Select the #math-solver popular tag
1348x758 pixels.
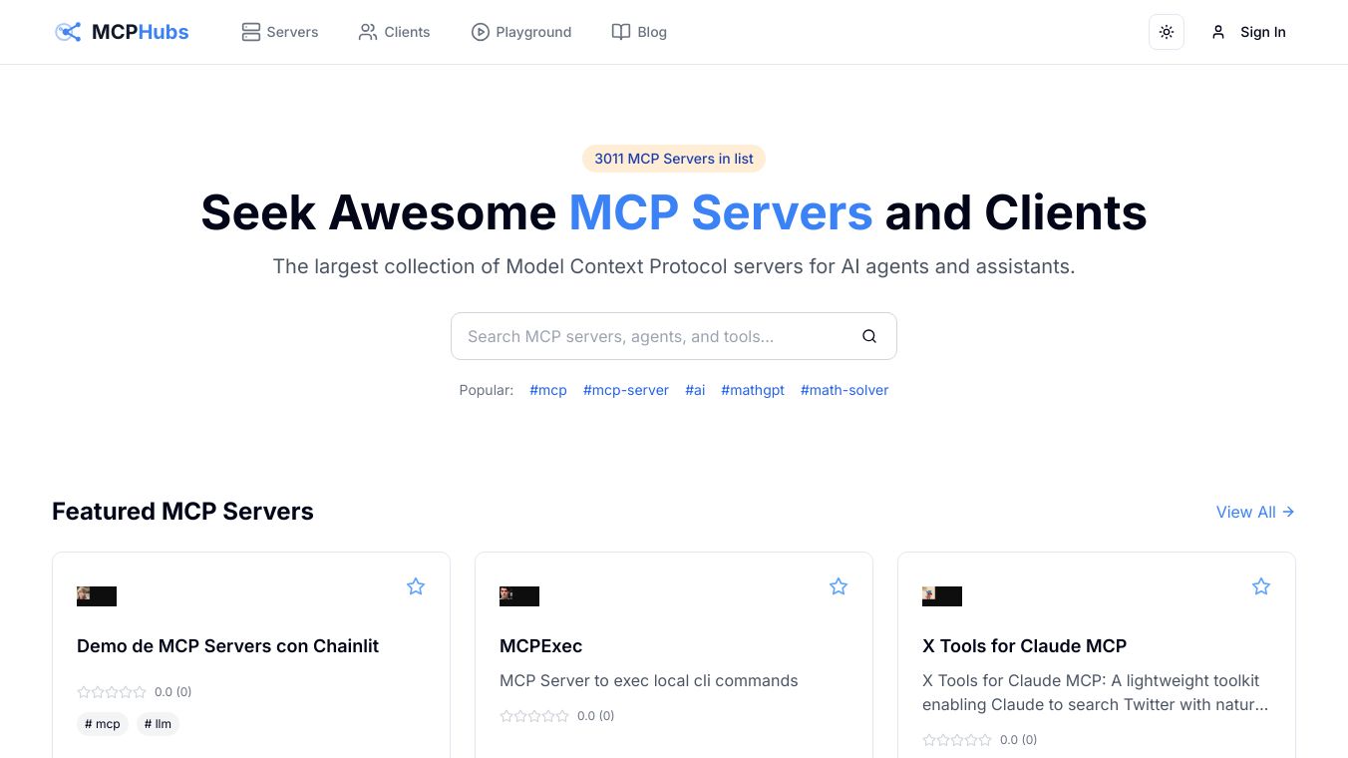pyautogui.click(x=844, y=390)
